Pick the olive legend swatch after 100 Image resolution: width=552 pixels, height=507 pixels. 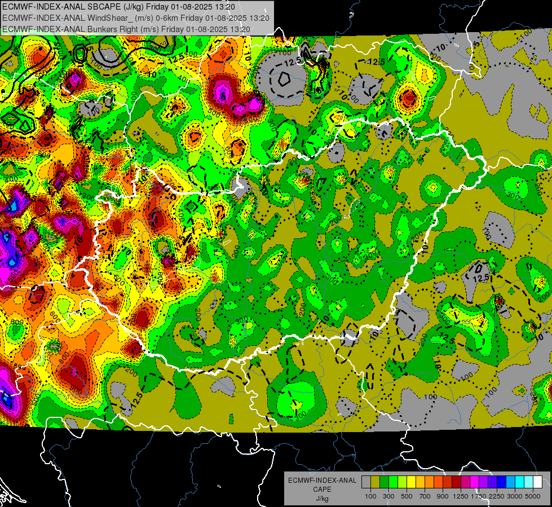[376, 482]
